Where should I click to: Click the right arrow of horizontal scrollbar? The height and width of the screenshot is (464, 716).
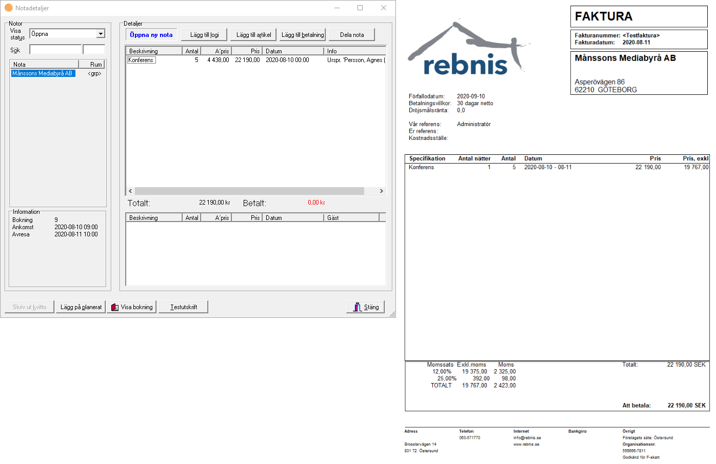coord(381,191)
